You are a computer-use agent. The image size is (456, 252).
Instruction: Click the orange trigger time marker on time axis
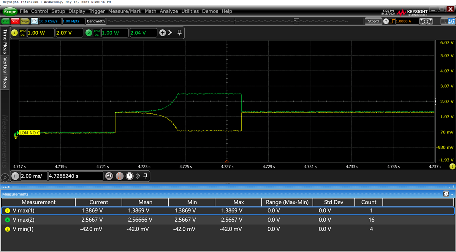click(x=227, y=161)
